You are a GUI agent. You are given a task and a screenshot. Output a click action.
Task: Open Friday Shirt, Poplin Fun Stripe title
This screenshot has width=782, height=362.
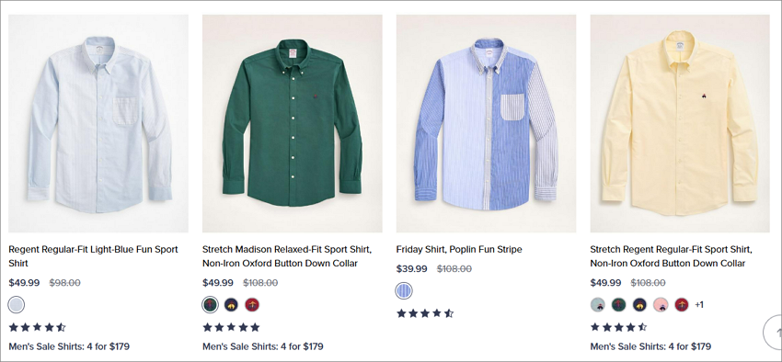459,249
